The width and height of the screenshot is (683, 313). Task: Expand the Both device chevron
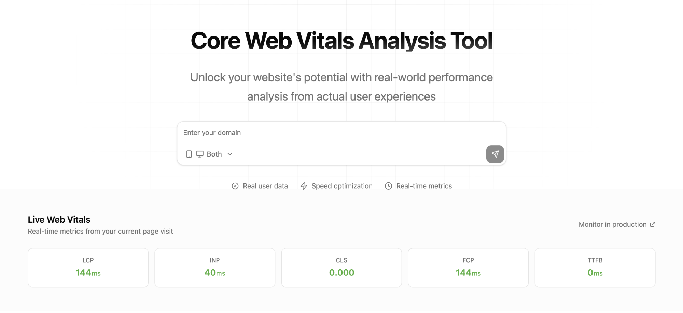(230, 154)
